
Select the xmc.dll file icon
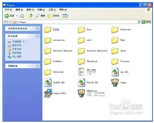[115, 72]
